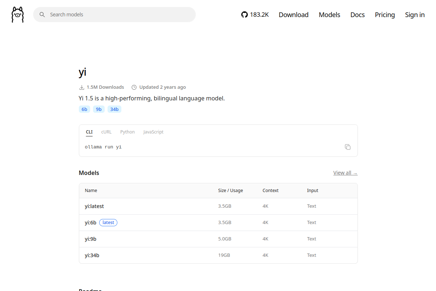Open the GitHub 183.2K stars link

[x=255, y=15]
